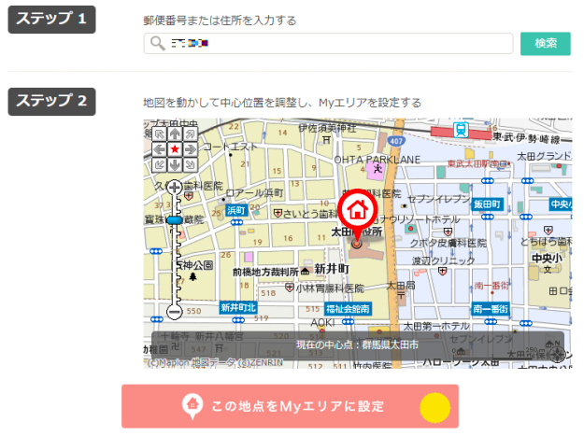Screen dimensions: 584x436
Task: Pan map east with the right arrow
Action: (x=190, y=149)
